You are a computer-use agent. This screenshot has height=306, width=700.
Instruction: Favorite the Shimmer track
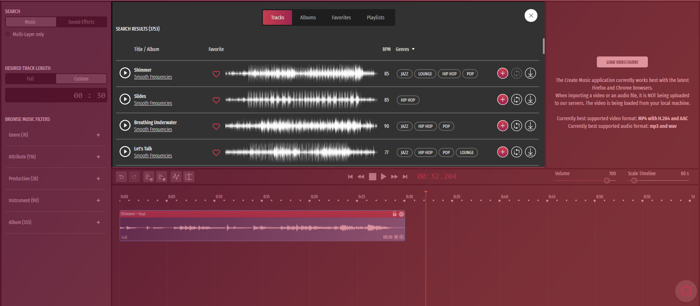[x=216, y=74]
